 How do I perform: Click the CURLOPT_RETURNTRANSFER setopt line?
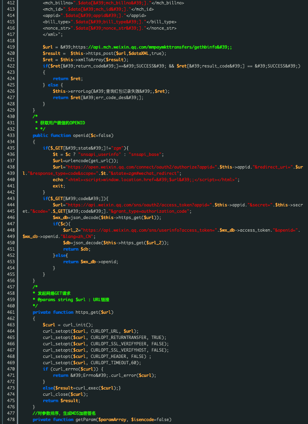pos(104,338)
